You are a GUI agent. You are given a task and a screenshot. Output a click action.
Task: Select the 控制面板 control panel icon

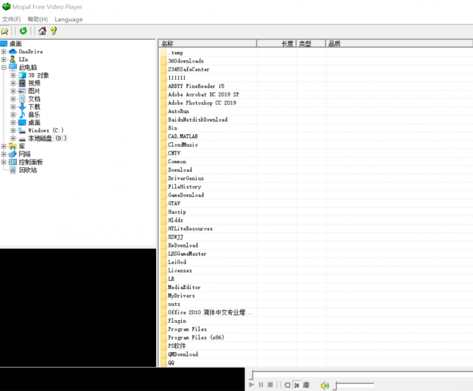(12, 162)
